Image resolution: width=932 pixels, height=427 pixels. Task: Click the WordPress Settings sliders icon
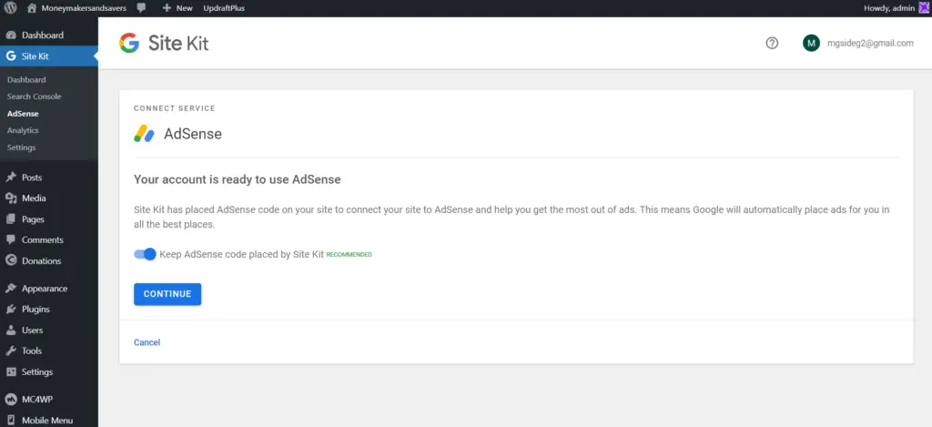point(11,371)
